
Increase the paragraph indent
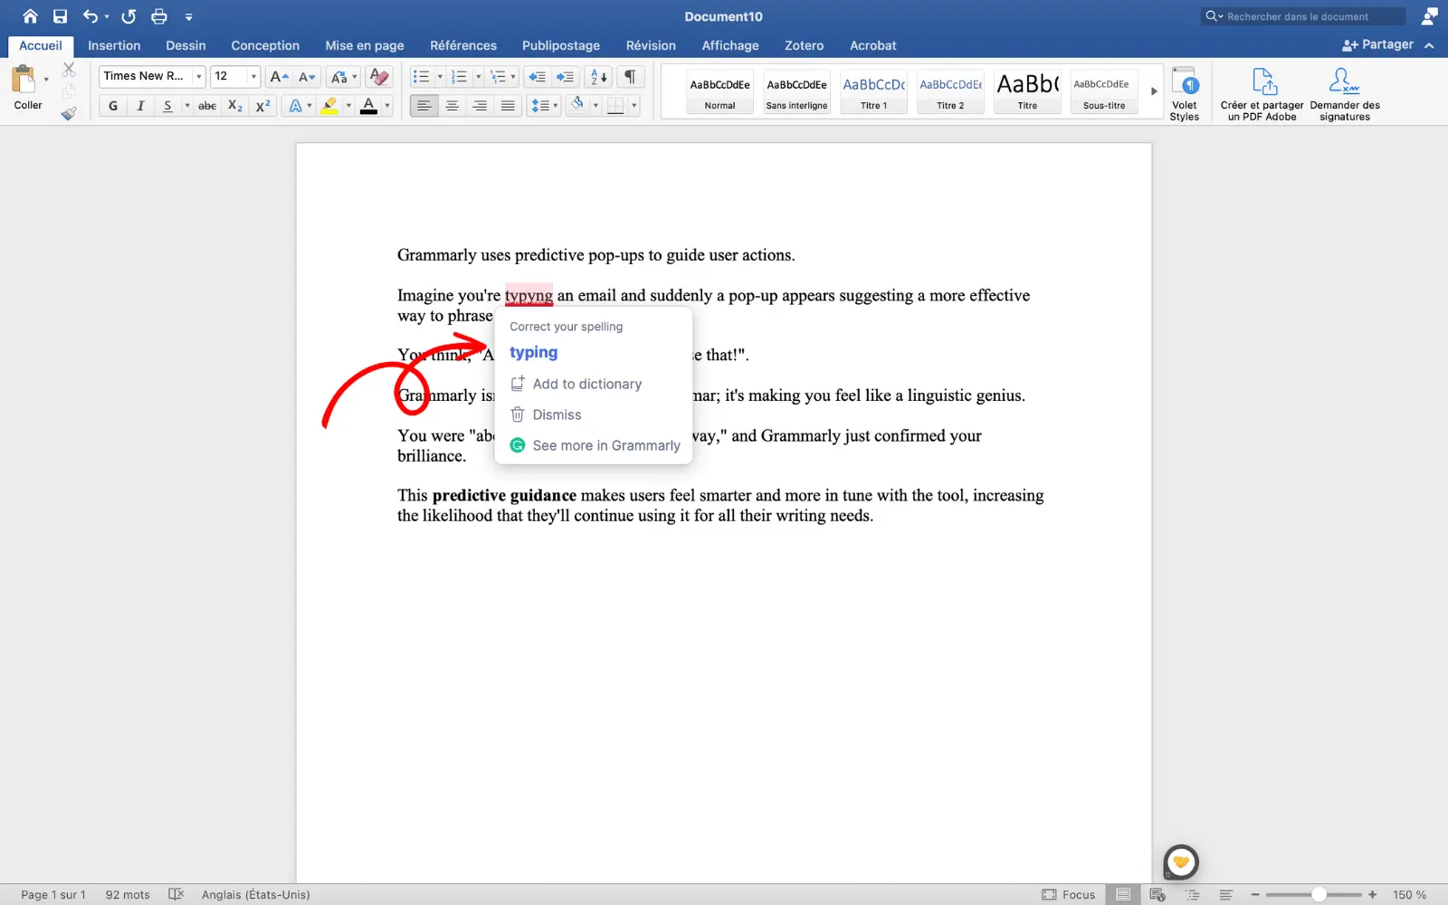(566, 77)
